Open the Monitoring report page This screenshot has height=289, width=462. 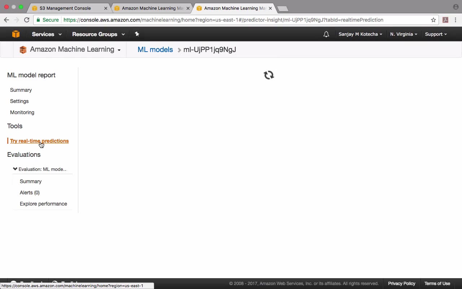click(x=22, y=112)
